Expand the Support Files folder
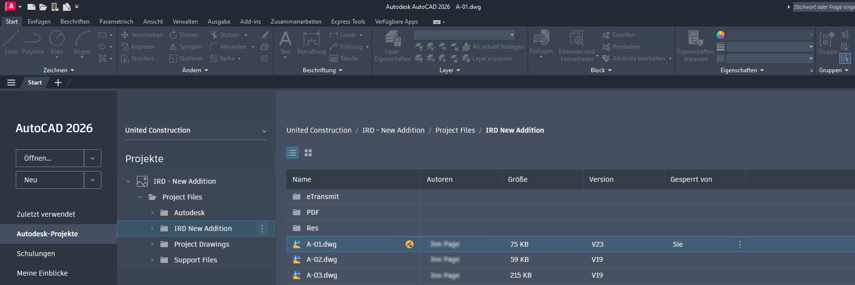The height and width of the screenshot is (285, 855). (152, 260)
